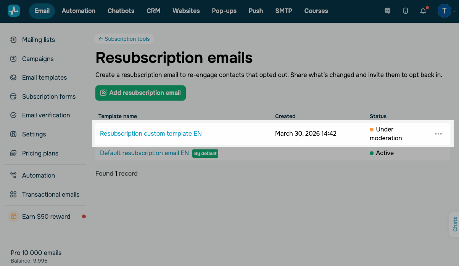
Task: Click the Resubscription emails heading
Action: pyautogui.click(x=174, y=58)
